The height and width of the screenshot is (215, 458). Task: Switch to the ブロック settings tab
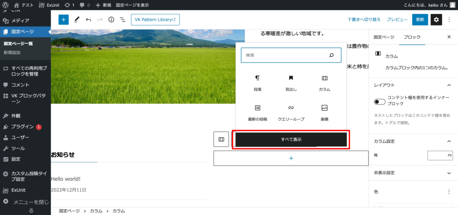(412, 37)
